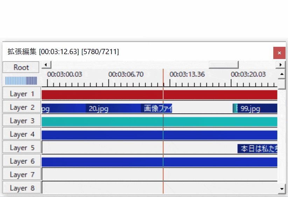Click the vertical scrollbar down arrow
This screenshot has height=197, width=288.
click(282, 189)
